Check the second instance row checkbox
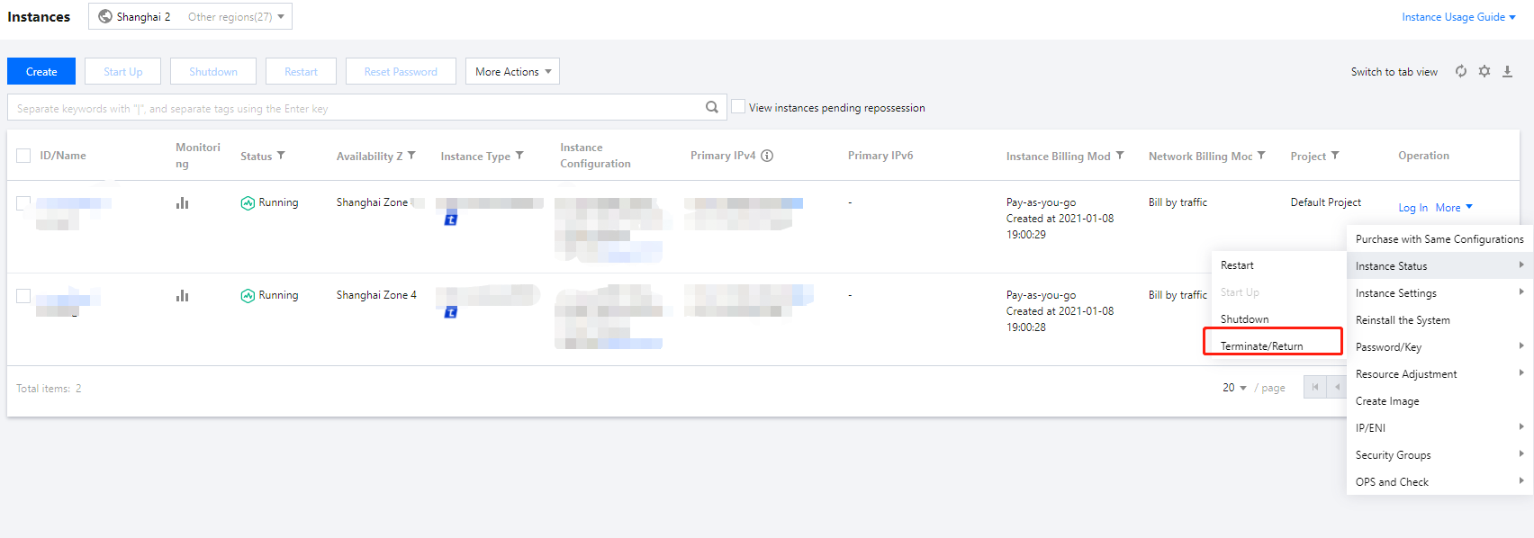 [23, 296]
